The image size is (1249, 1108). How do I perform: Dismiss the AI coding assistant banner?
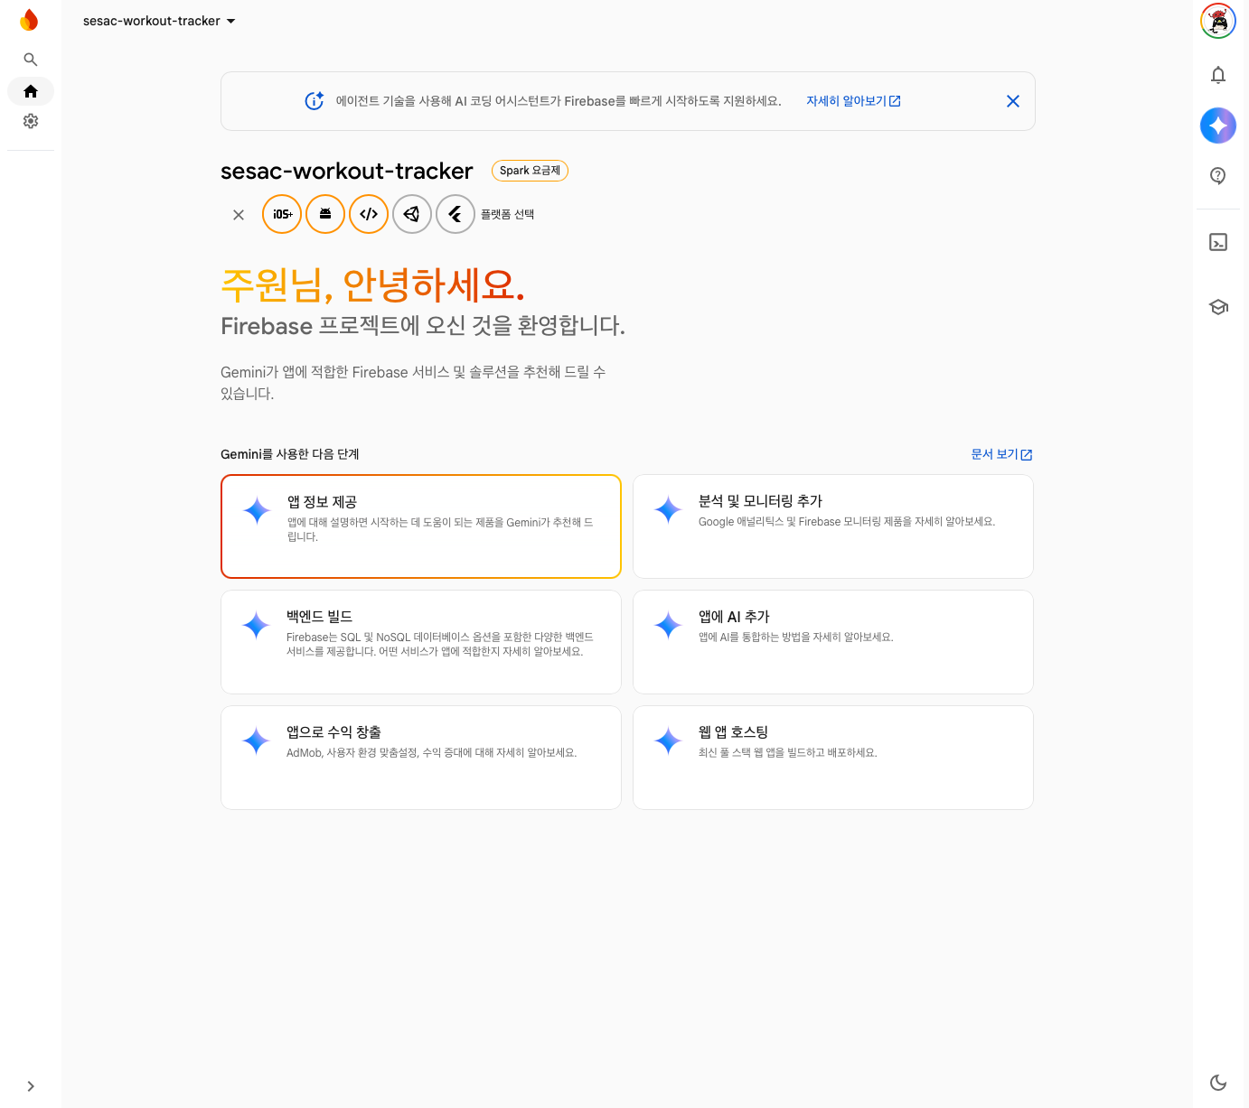[x=1013, y=101]
